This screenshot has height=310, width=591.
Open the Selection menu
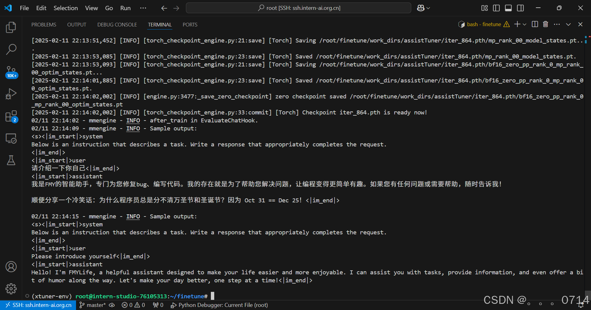[66, 8]
